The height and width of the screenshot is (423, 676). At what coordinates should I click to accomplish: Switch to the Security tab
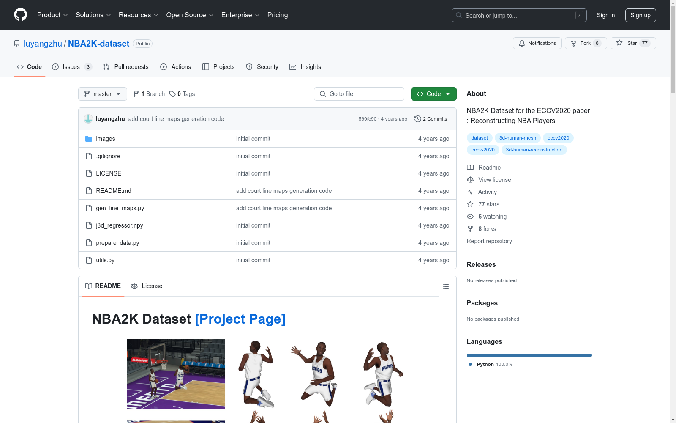pyautogui.click(x=262, y=67)
